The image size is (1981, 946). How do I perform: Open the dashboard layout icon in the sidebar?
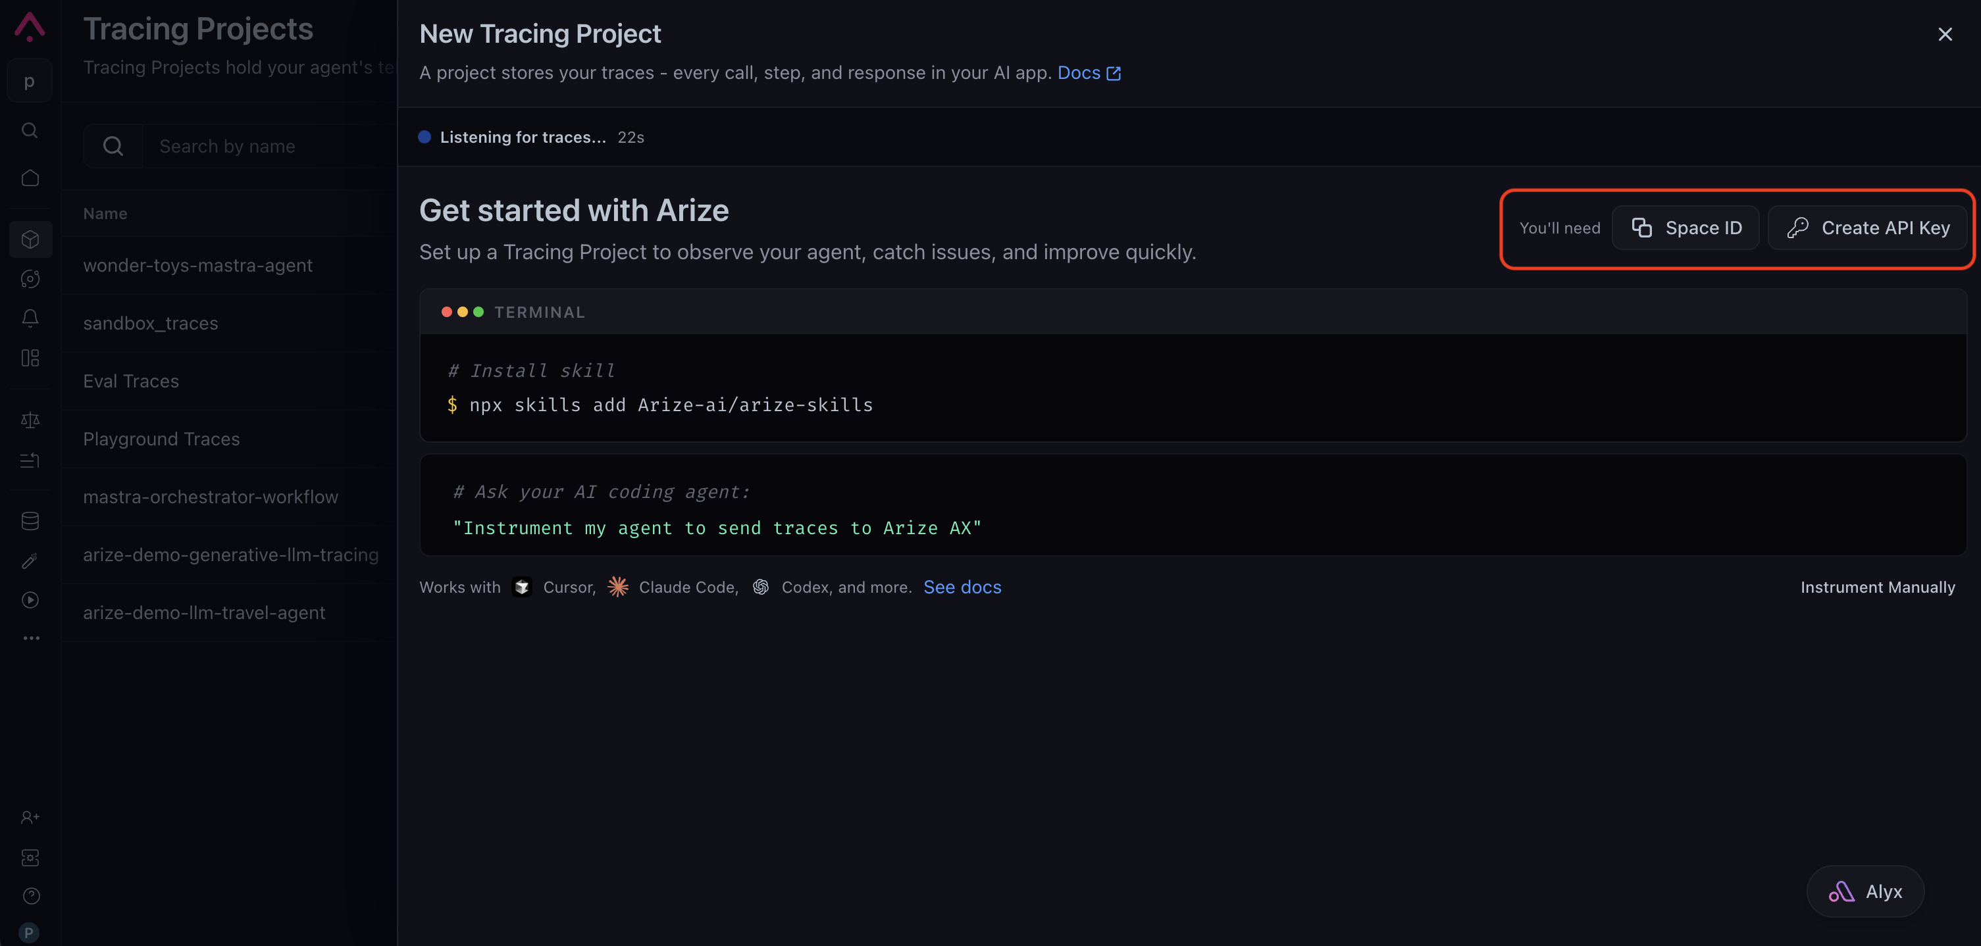point(30,358)
